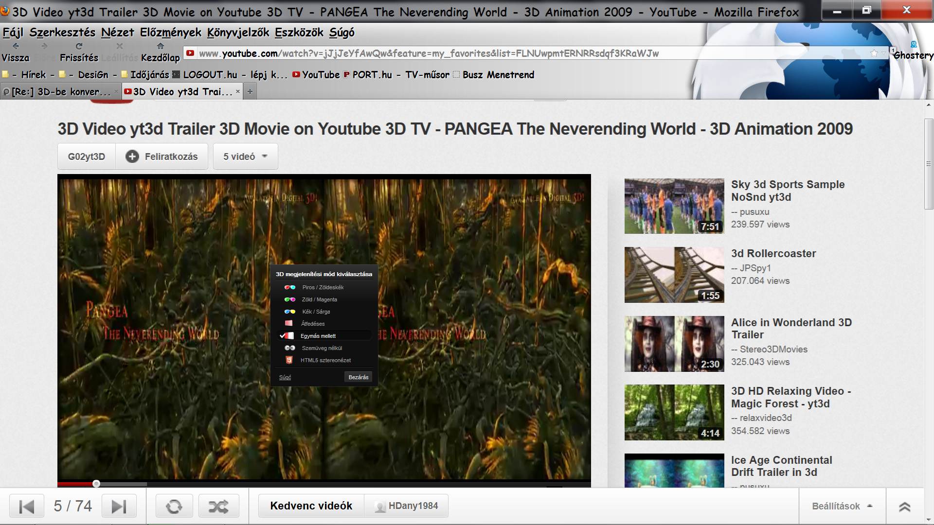
Task: Click '3D HD Relaxing Video - Magic Forest' title
Action: (791, 398)
